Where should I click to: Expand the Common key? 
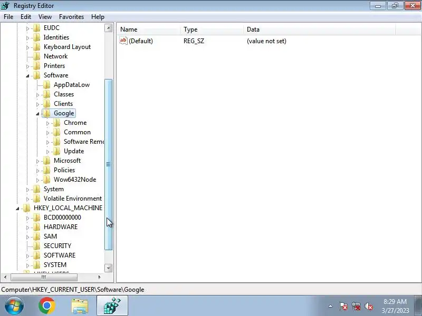(47, 133)
